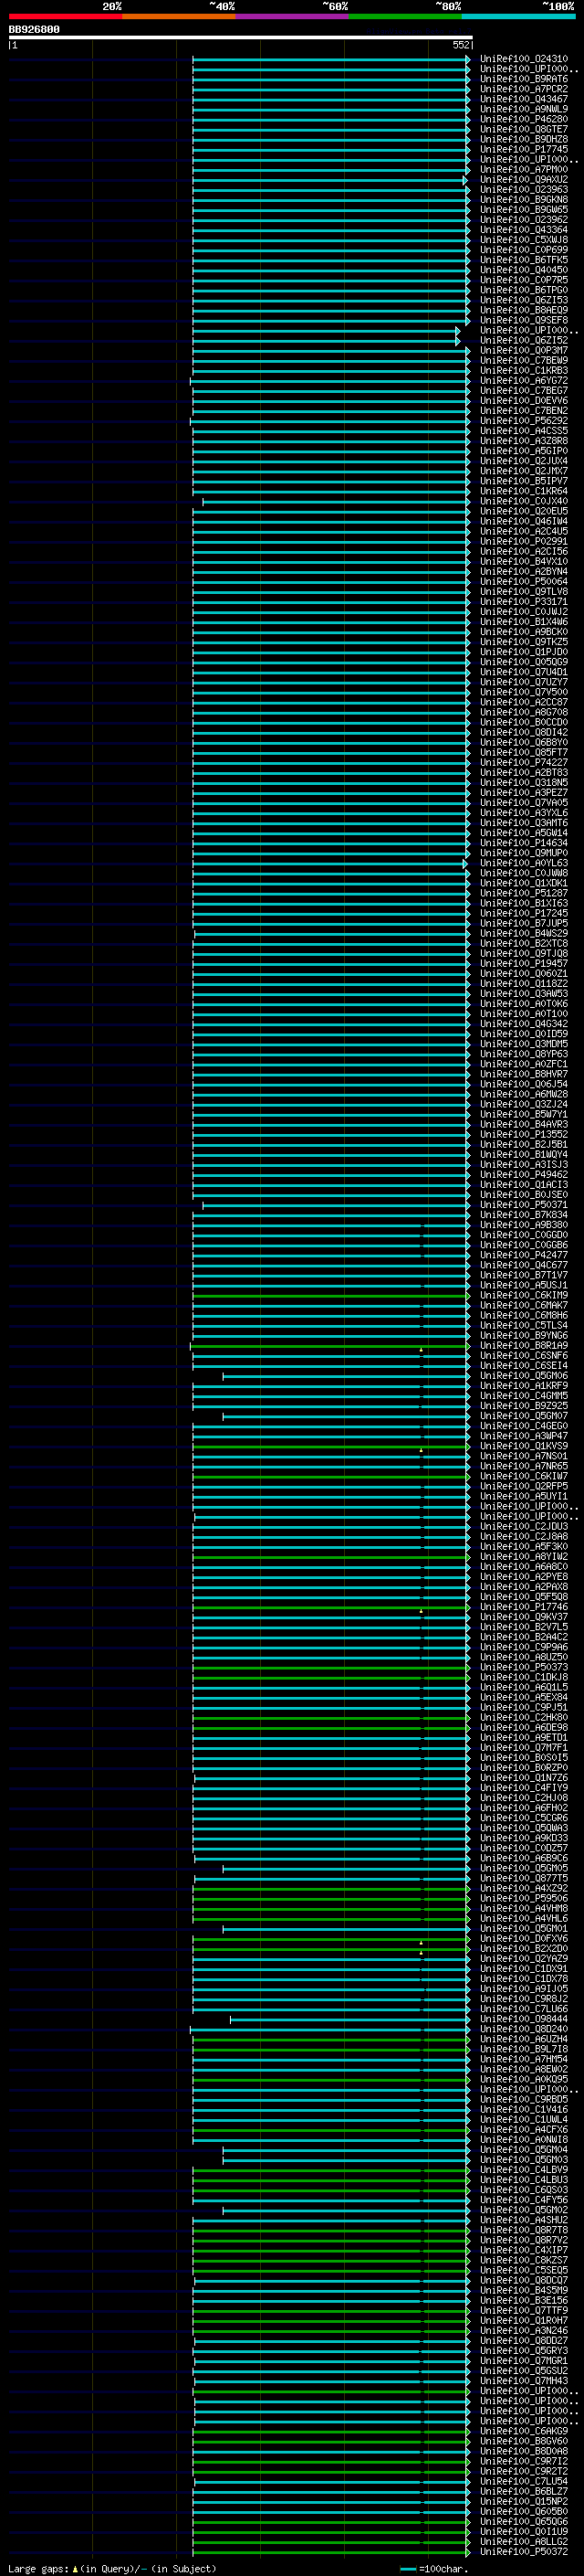
Task: Click the =100char. scale legend
Action: (x=433, y=2569)
